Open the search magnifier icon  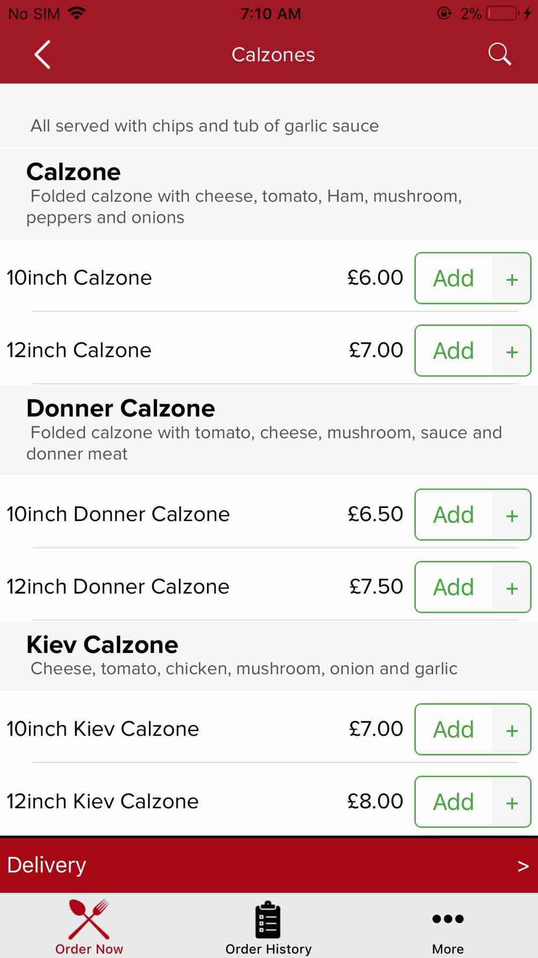[x=499, y=54]
